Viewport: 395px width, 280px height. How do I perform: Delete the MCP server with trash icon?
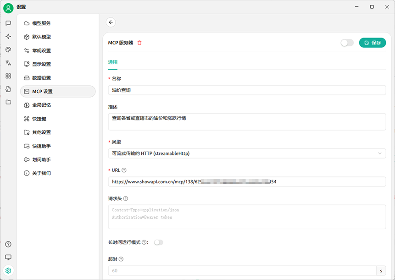click(139, 43)
